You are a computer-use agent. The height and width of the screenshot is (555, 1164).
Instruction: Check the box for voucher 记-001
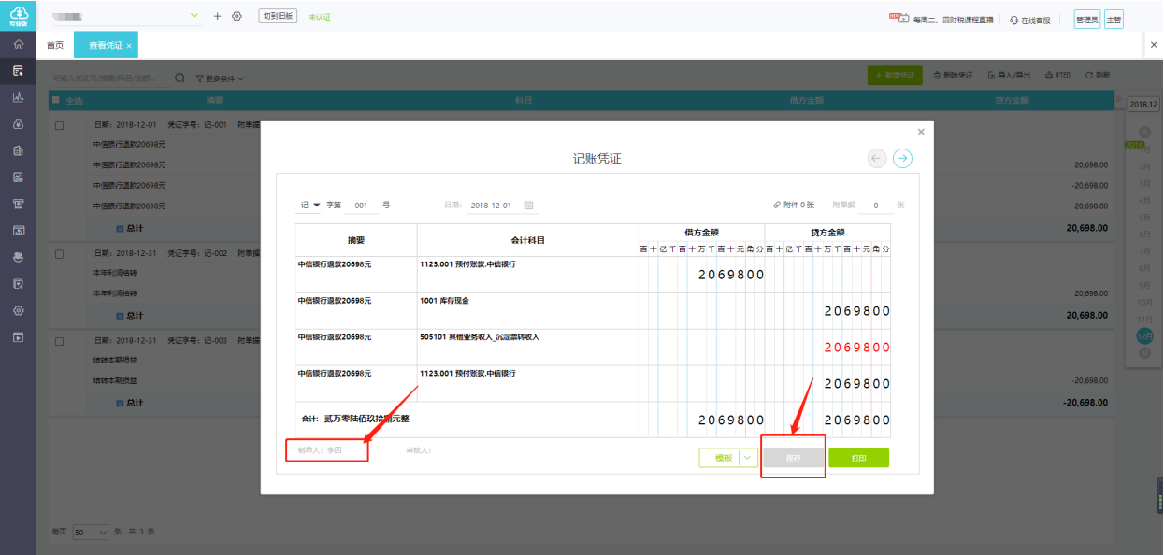click(60, 124)
